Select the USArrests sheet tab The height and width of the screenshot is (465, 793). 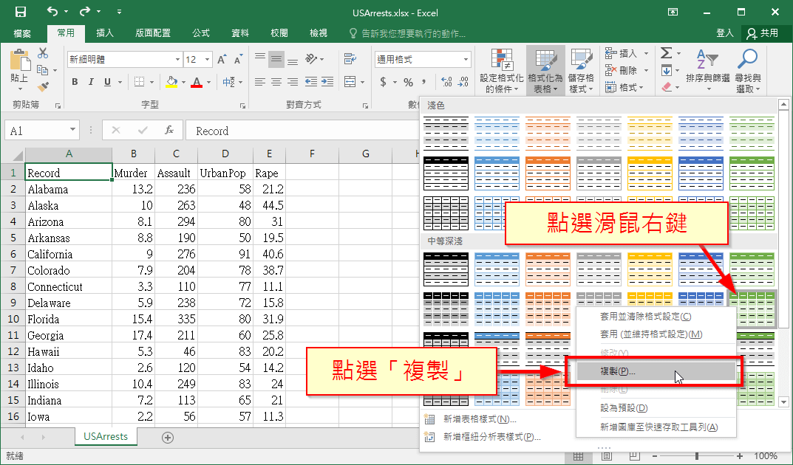pyautogui.click(x=105, y=437)
